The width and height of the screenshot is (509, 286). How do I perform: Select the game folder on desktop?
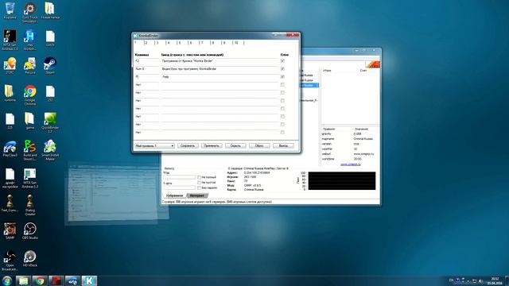(x=30, y=121)
